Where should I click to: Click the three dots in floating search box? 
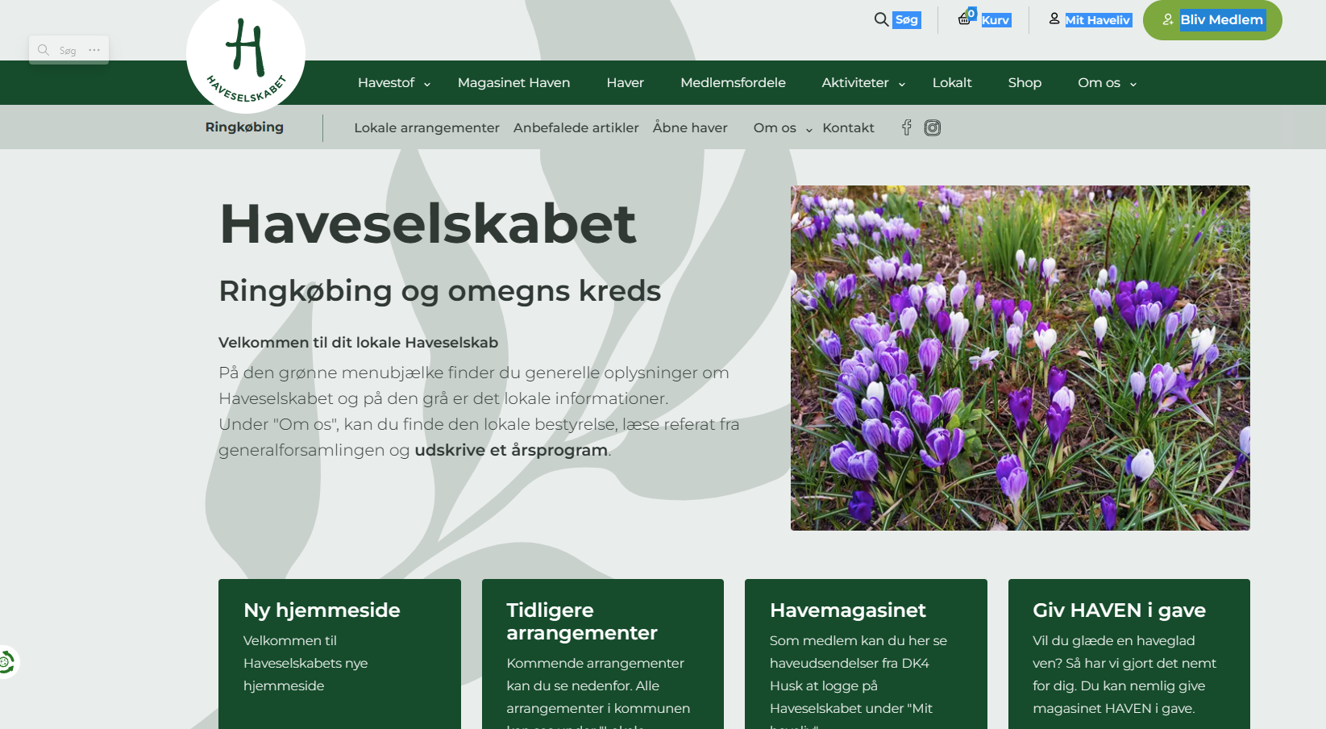(x=94, y=50)
